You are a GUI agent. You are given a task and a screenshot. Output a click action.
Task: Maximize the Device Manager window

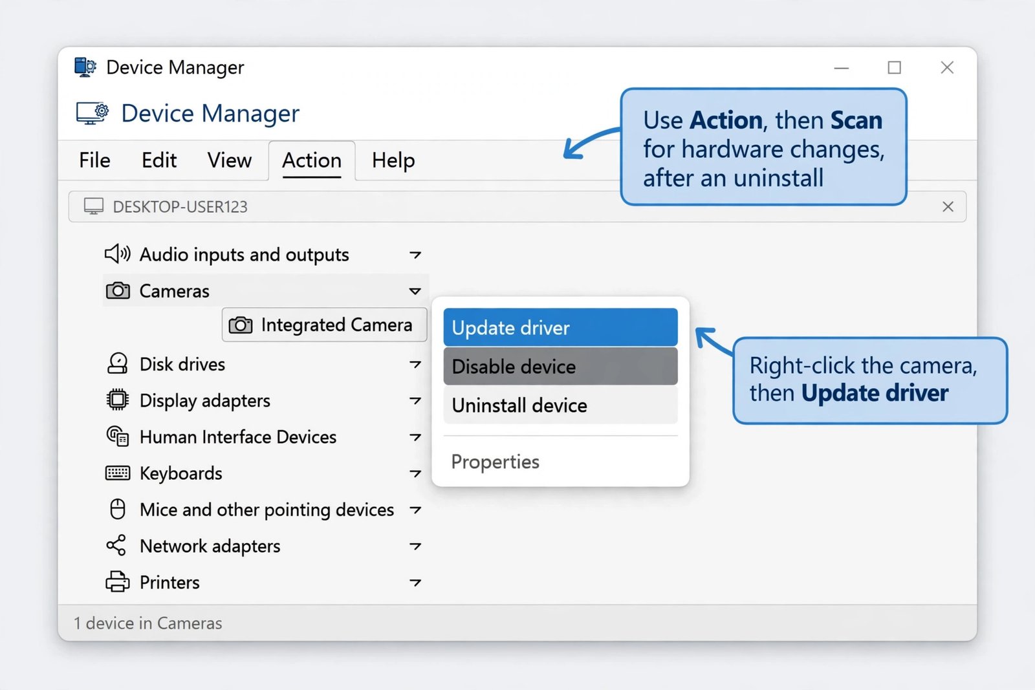895,67
